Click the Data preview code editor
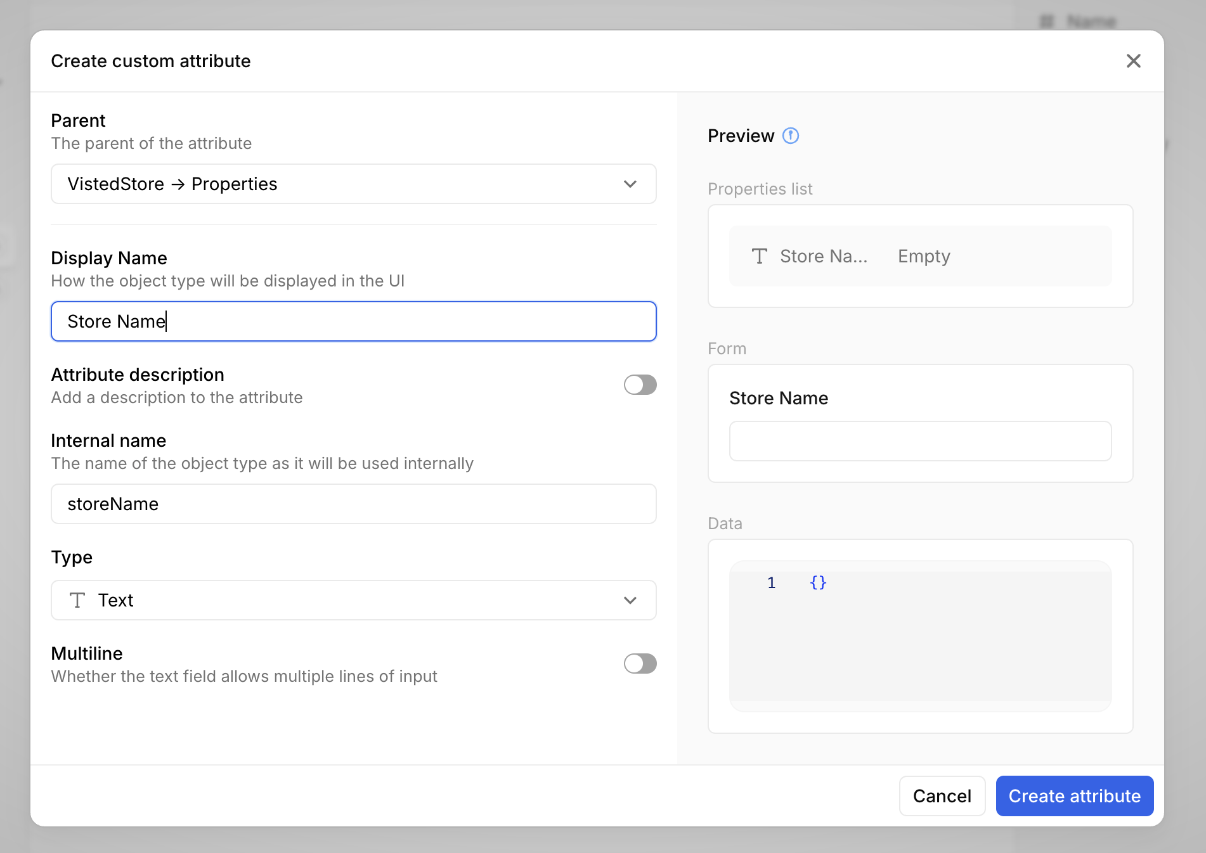Screen dimensions: 1206x853 point(920,640)
